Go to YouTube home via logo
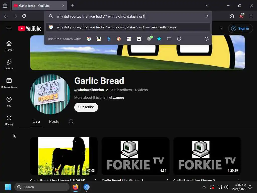Screen dimensions: 257x193 (30, 28)
